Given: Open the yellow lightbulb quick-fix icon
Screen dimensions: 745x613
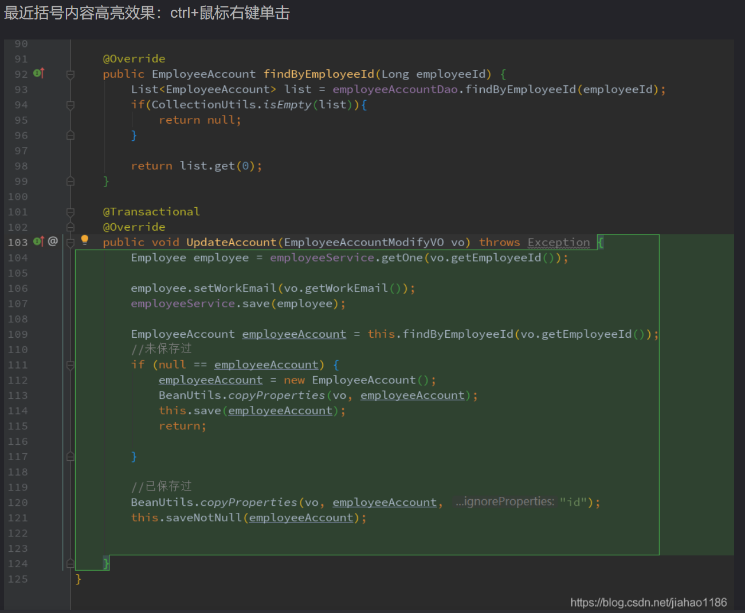Looking at the screenshot, I should 85,240.
